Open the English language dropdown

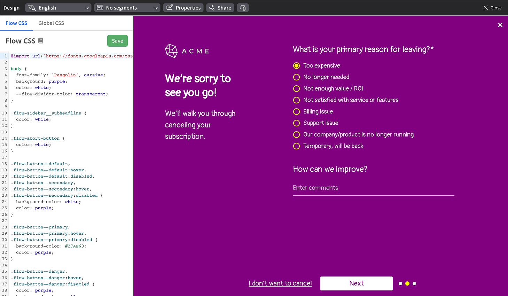point(58,8)
